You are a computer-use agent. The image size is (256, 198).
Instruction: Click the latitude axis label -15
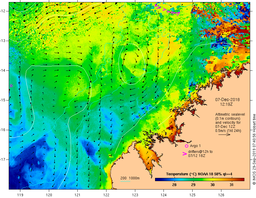tap(3, 100)
